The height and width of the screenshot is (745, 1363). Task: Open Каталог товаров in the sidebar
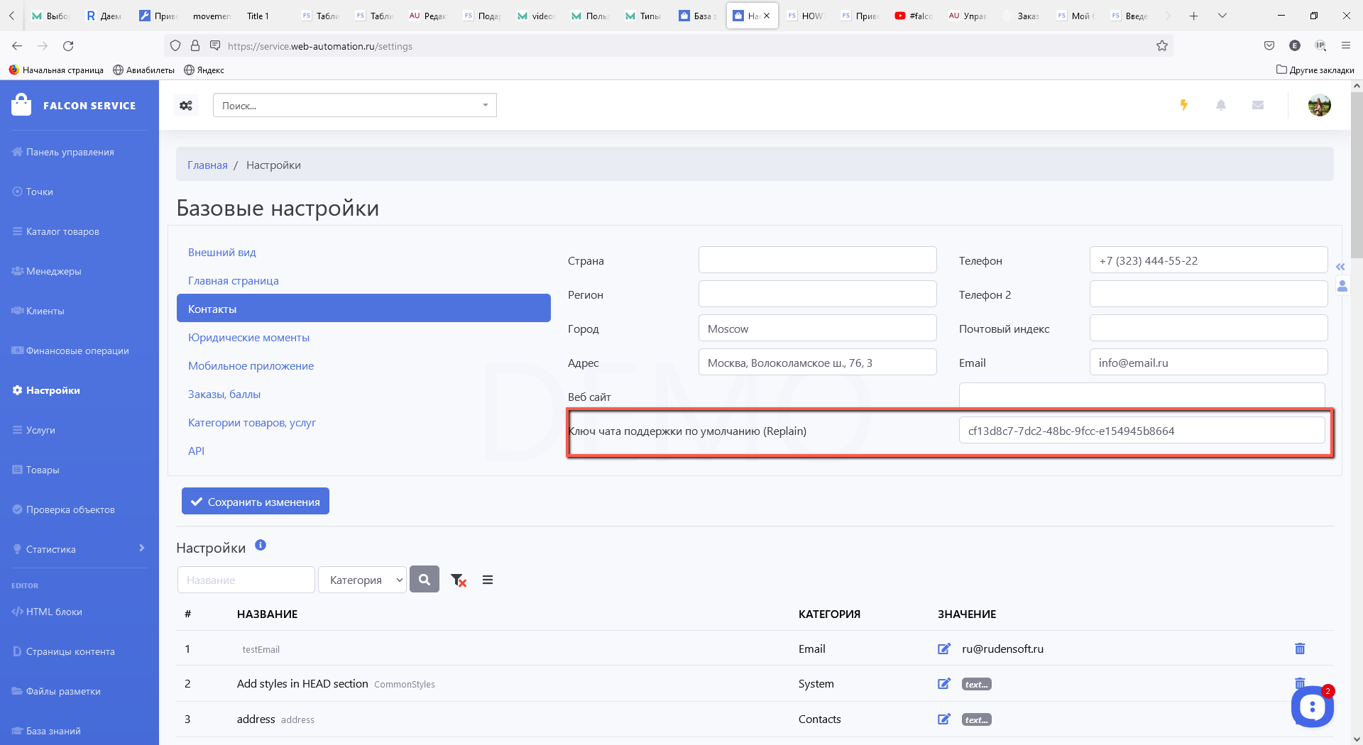tap(62, 231)
